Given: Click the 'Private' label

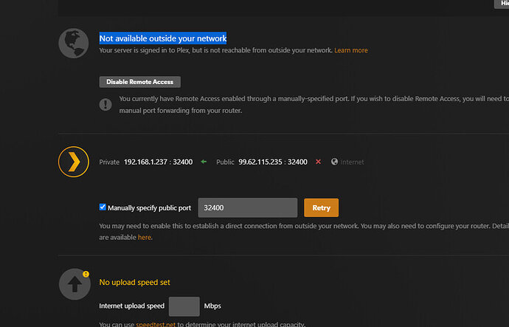Looking at the screenshot, I should click(109, 162).
